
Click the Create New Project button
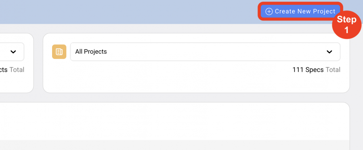pyautogui.click(x=300, y=11)
